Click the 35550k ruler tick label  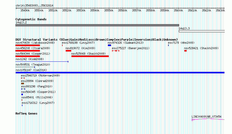point(109,10)
